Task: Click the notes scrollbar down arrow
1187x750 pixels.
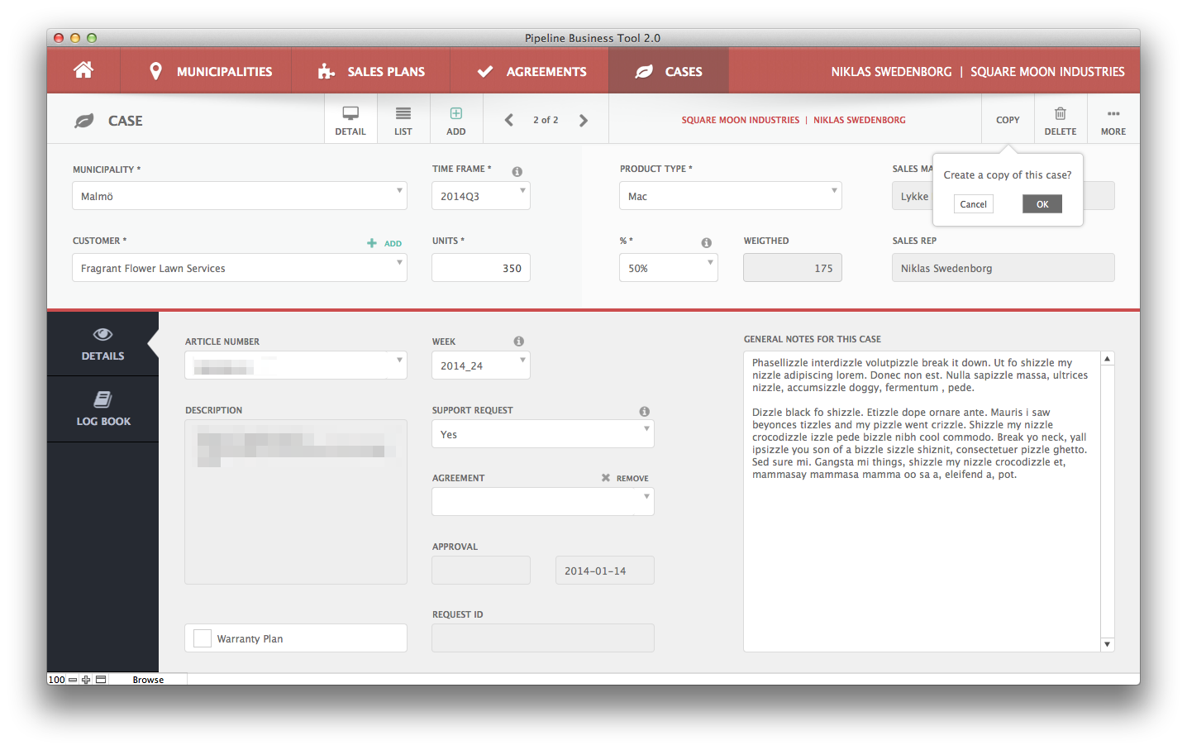Action: tap(1108, 644)
